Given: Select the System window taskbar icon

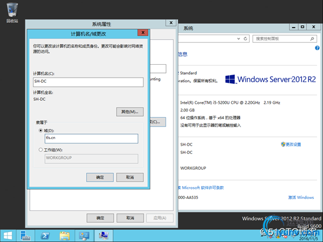Looking at the screenshot, I should tap(104, 236).
